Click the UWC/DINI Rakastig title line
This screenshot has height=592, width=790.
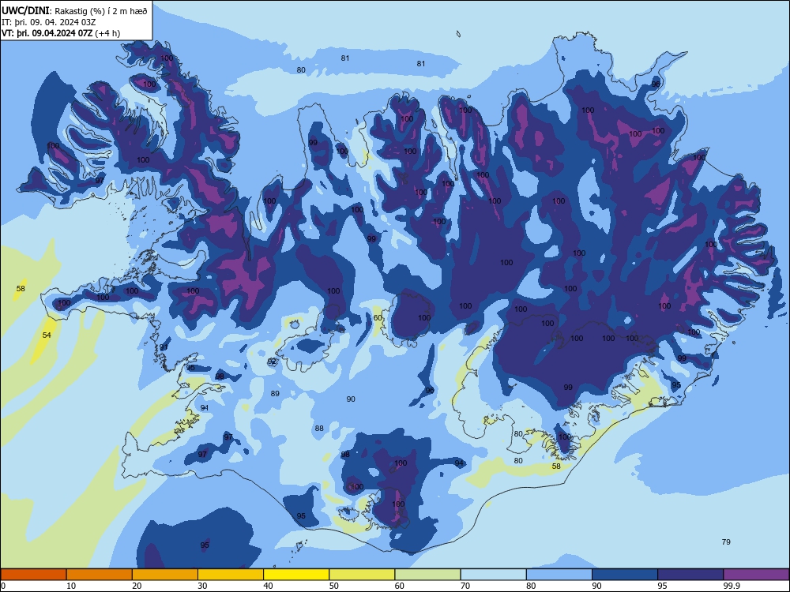[74, 10]
